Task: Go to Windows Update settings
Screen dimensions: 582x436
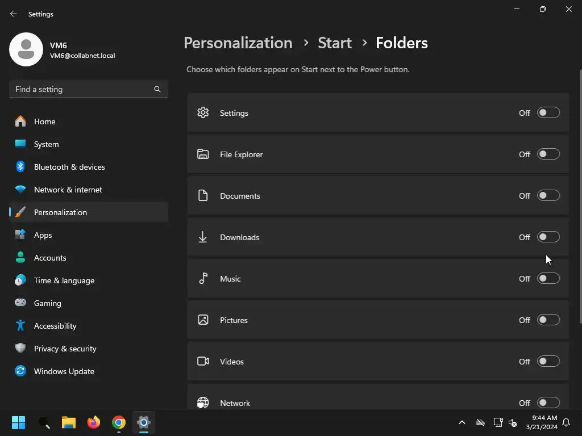Action: 64,371
